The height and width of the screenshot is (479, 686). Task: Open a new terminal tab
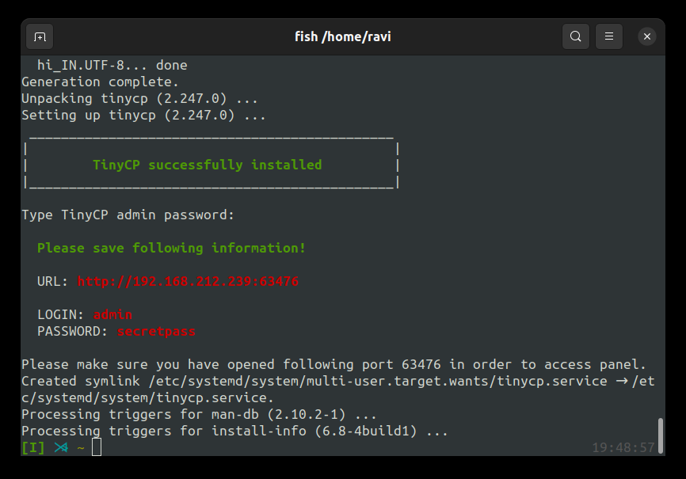pos(40,36)
